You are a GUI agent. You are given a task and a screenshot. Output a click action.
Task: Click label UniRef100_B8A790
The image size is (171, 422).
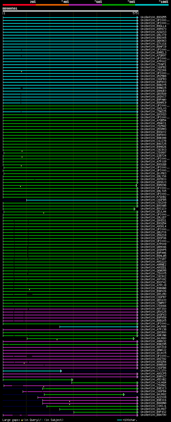tap(153, 415)
